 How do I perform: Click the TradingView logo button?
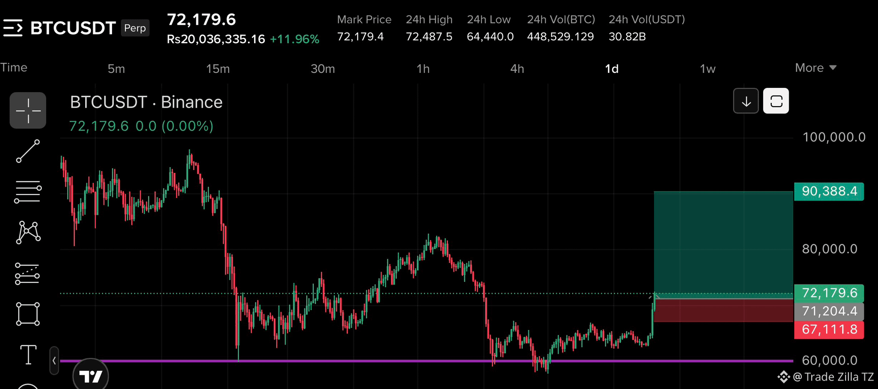[91, 375]
